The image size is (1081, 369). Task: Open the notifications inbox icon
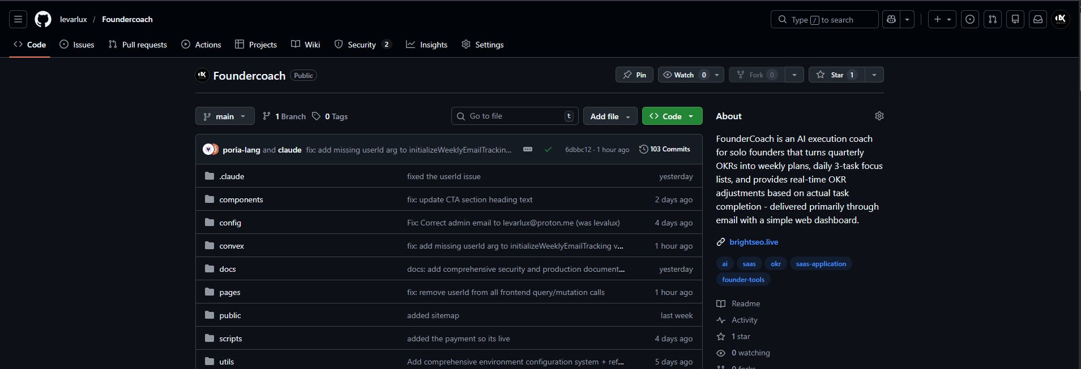[x=1038, y=19]
